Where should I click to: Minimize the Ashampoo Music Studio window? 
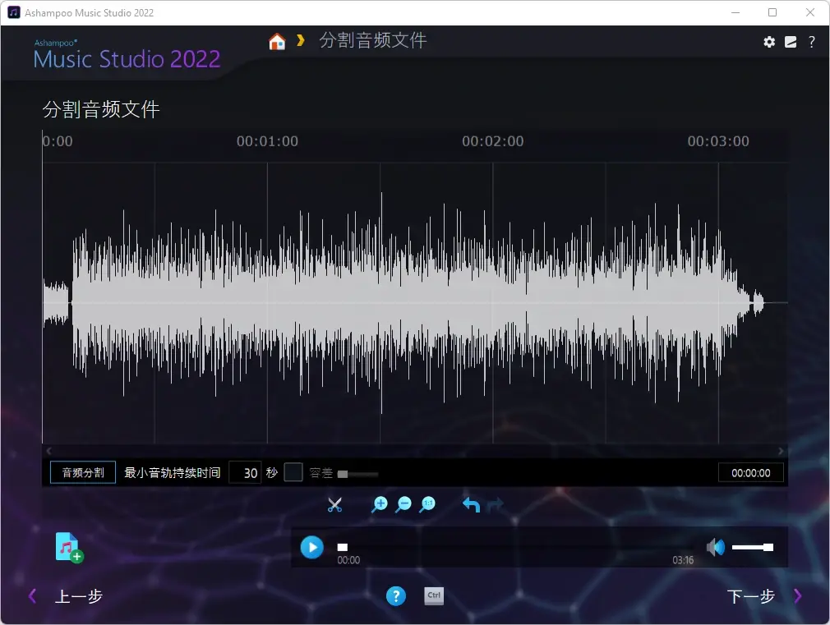coord(735,12)
